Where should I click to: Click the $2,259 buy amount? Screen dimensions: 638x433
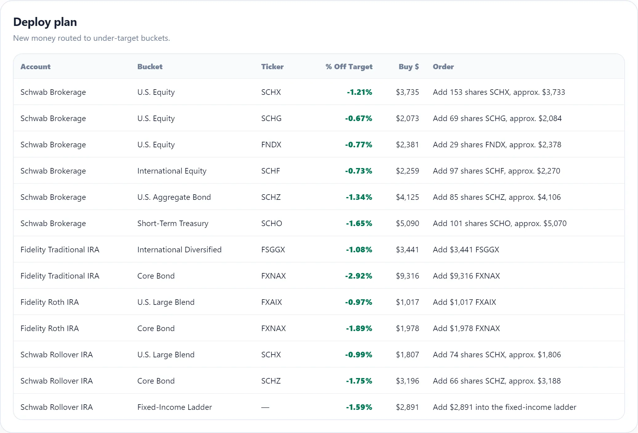(x=407, y=171)
